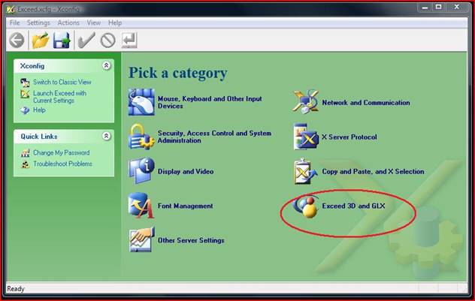Open the Actions menu

pos(68,23)
